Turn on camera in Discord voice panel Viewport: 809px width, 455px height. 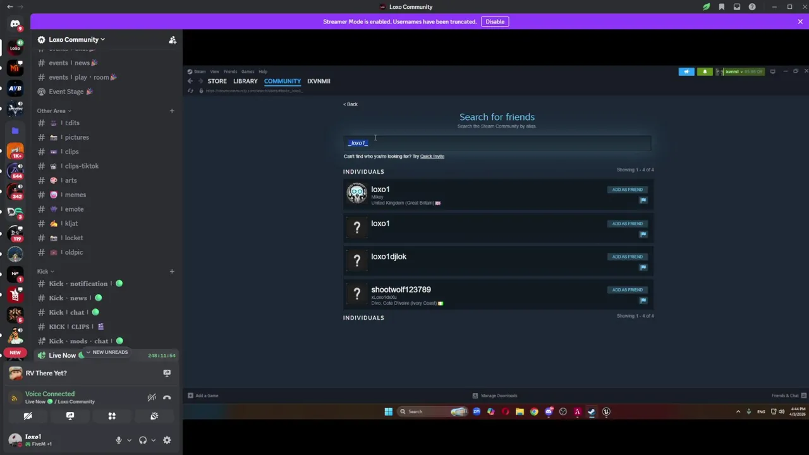[x=28, y=416]
